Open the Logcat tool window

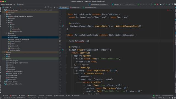click(x=41, y=96)
